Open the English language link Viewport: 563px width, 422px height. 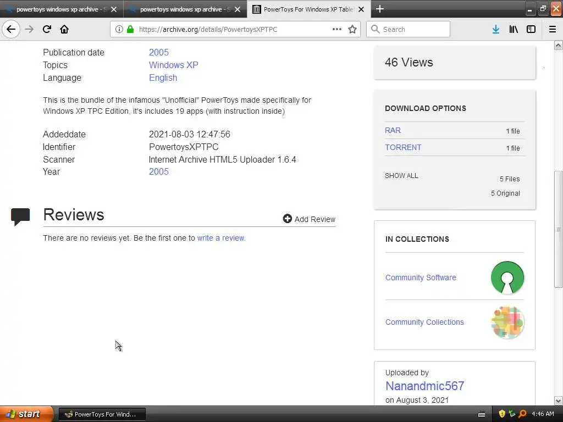pyautogui.click(x=163, y=78)
